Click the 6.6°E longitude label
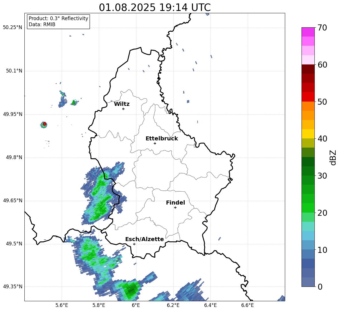Image resolution: width=340 pixels, height=311 pixels. (x=248, y=305)
